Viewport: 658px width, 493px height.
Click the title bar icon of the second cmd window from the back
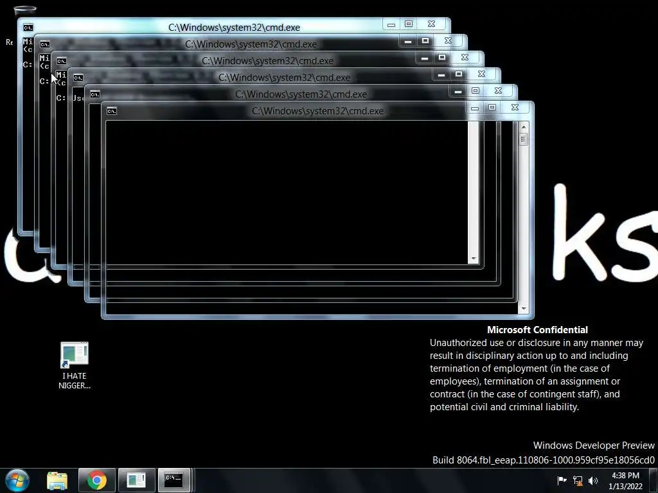click(45, 44)
